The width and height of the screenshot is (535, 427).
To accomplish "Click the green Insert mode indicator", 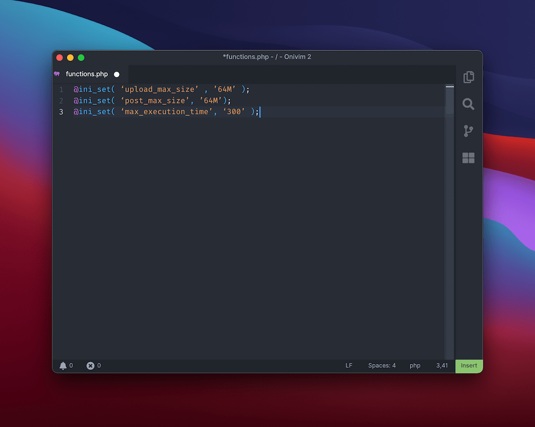I will [x=469, y=366].
